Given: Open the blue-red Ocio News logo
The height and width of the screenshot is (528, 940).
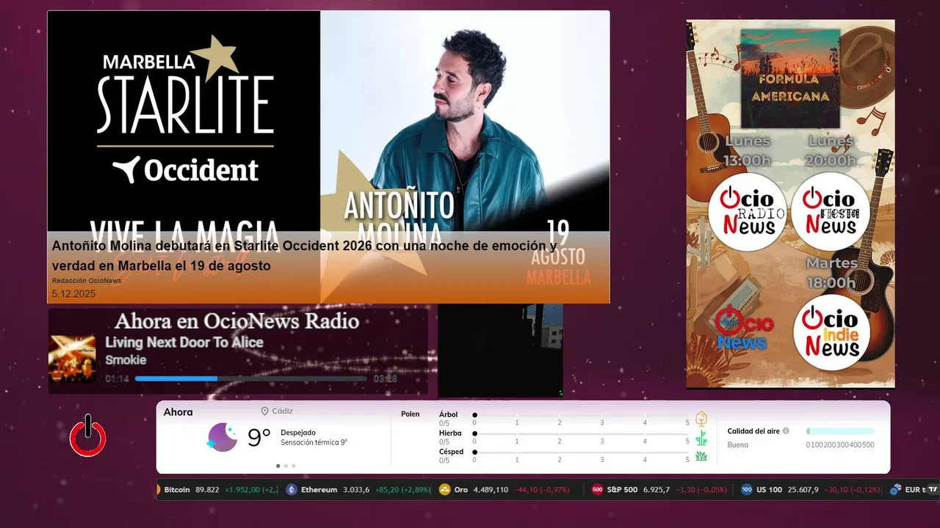Looking at the screenshot, I should point(743,329).
